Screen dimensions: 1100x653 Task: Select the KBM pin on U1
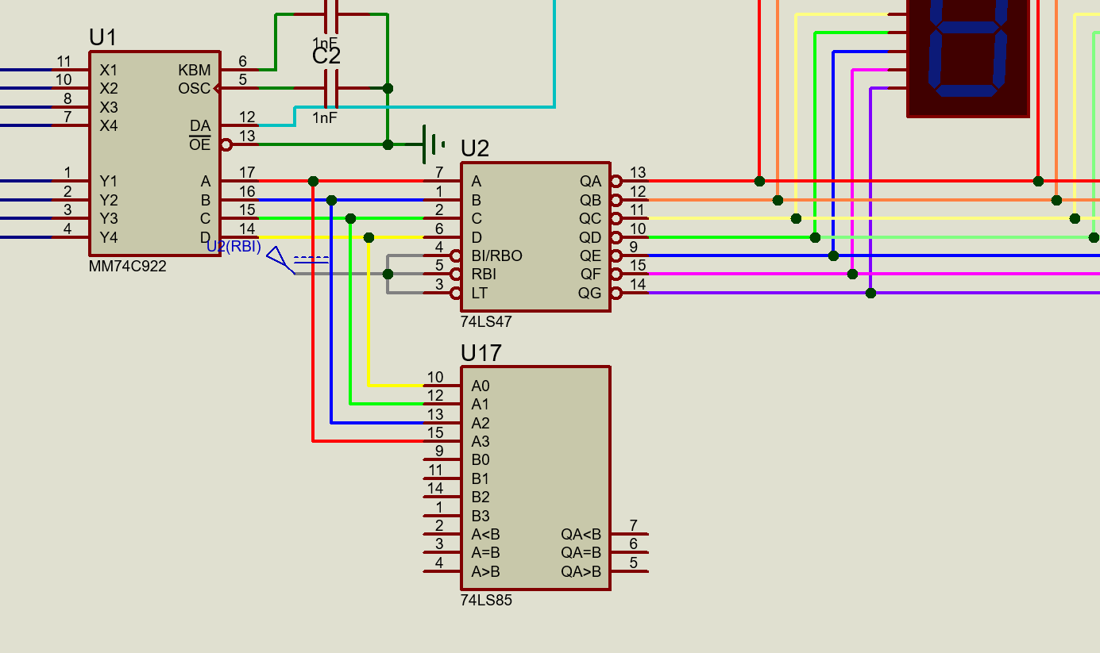(x=239, y=70)
